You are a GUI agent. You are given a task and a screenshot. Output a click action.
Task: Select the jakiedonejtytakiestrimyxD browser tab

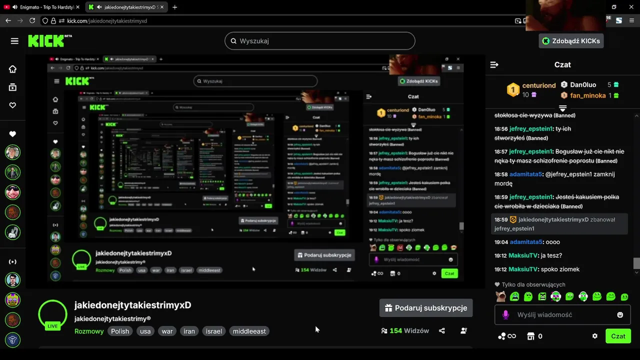pyautogui.click(x=127, y=7)
